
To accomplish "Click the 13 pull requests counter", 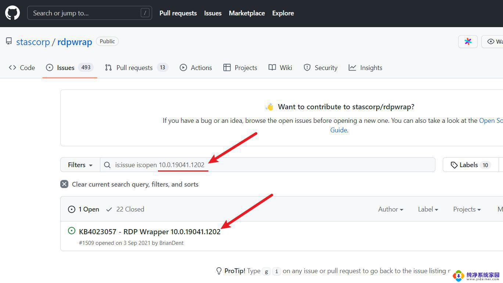I will pos(162,67).
